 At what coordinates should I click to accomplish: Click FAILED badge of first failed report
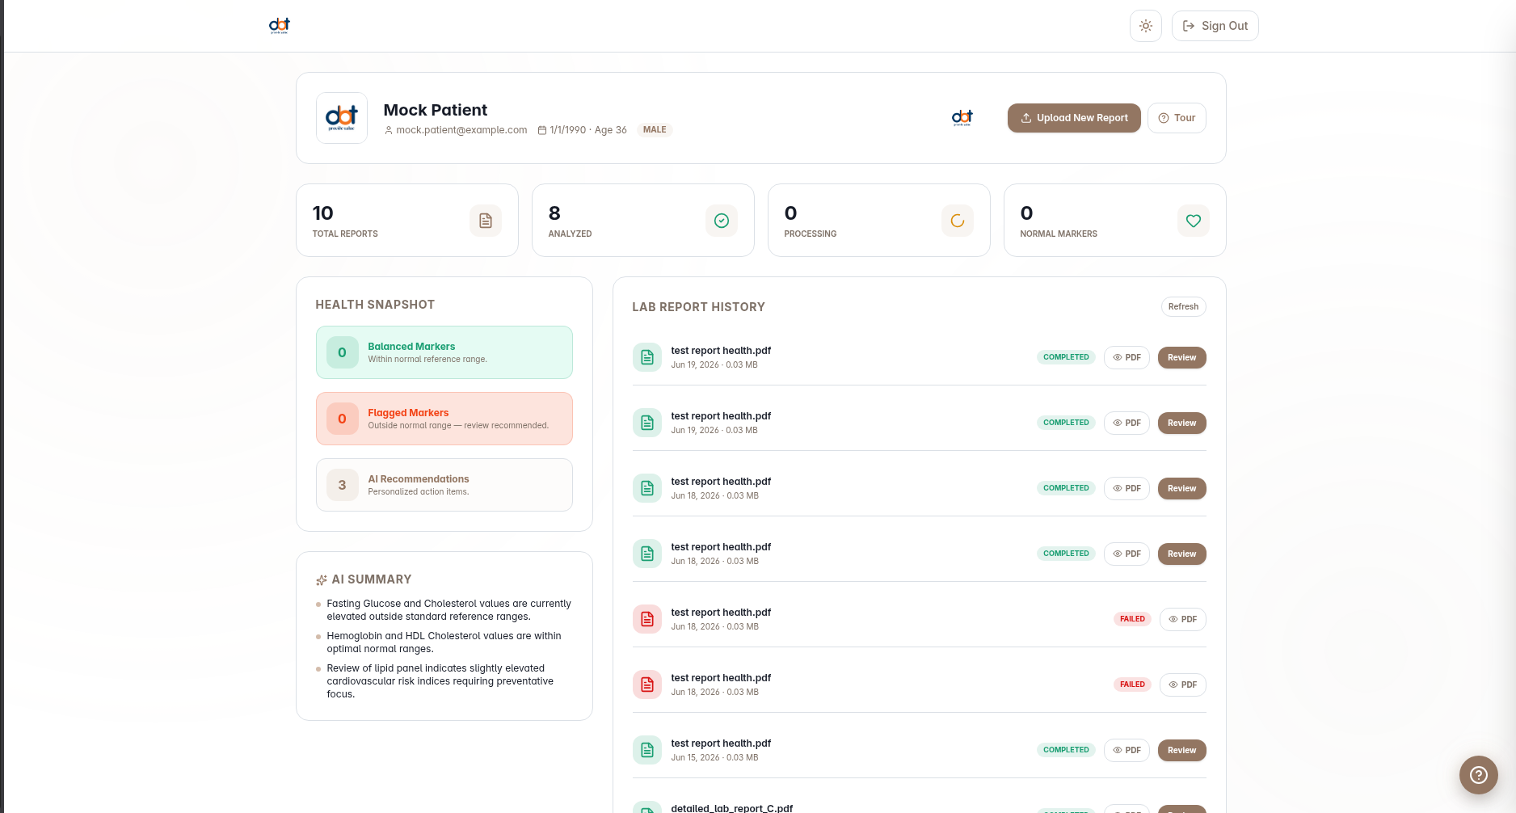[x=1132, y=619]
